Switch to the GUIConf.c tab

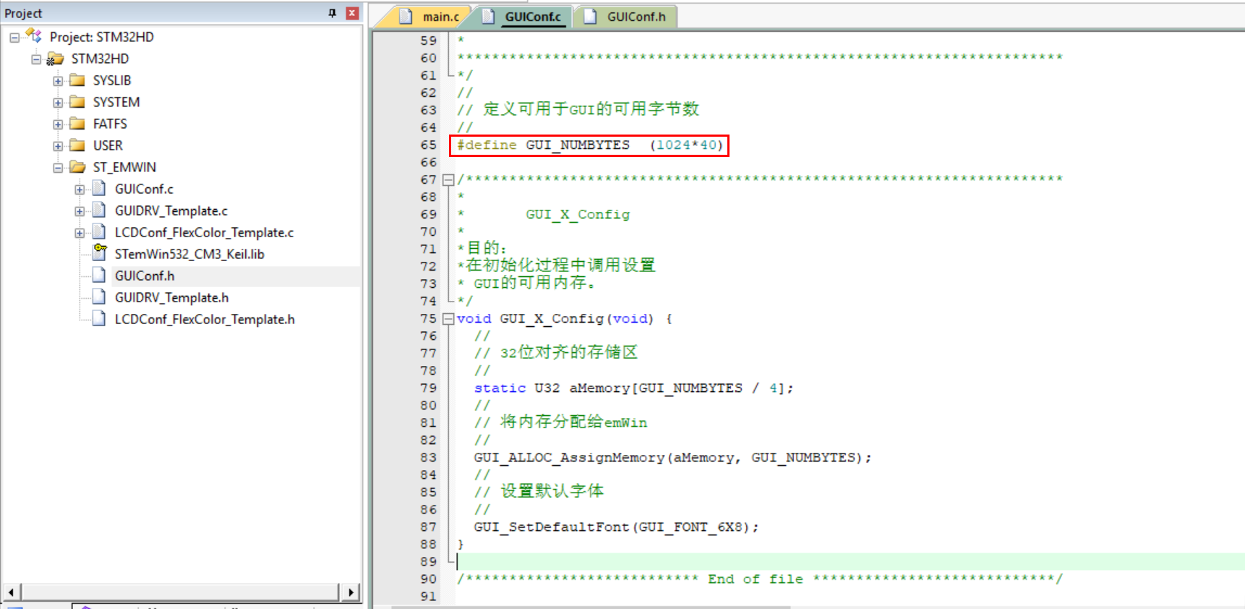pyautogui.click(x=533, y=17)
